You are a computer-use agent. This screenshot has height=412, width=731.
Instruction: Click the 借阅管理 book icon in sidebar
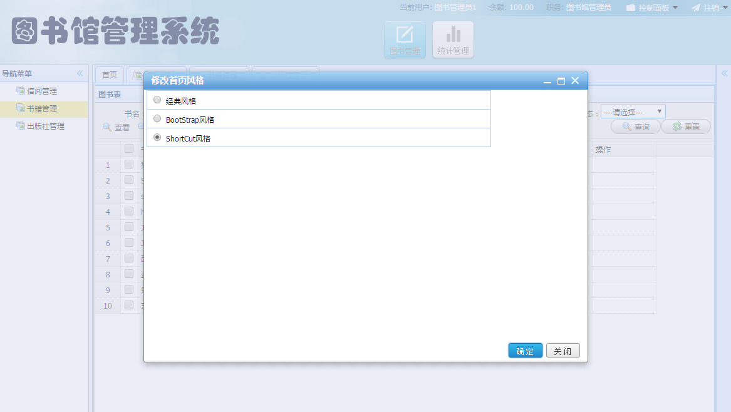pos(20,90)
